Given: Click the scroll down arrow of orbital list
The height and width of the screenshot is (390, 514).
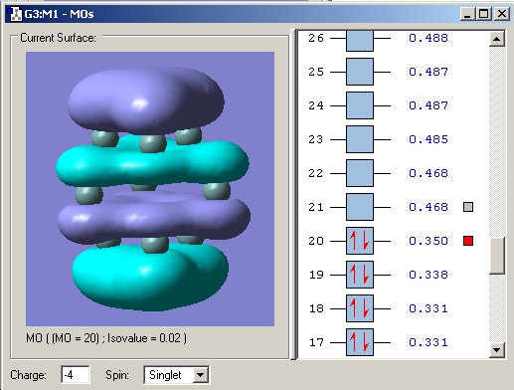Looking at the screenshot, I should [x=496, y=349].
